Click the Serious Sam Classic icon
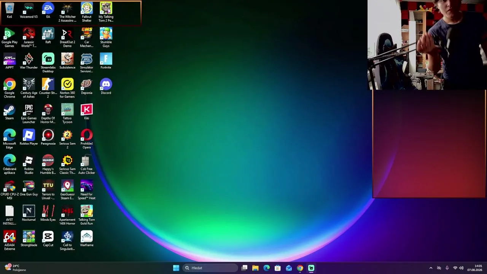Screen dimensions: 487x274 coord(67,165)
